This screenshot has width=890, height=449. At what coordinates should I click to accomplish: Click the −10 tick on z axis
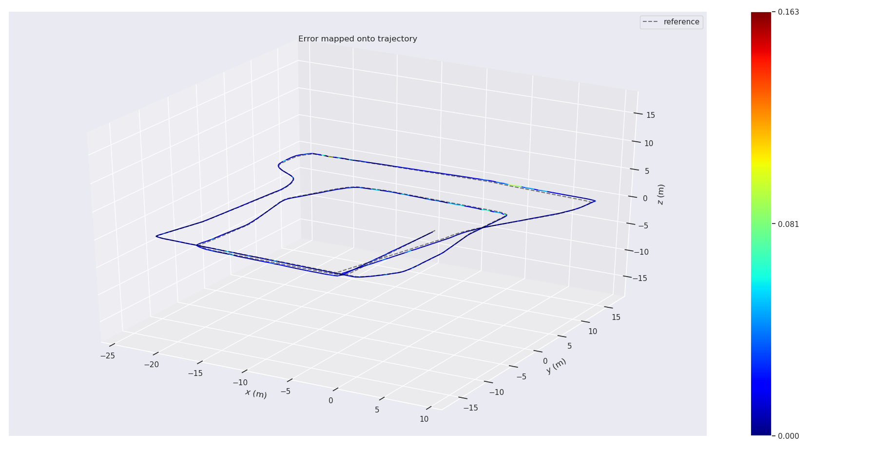tap(641, 252)
